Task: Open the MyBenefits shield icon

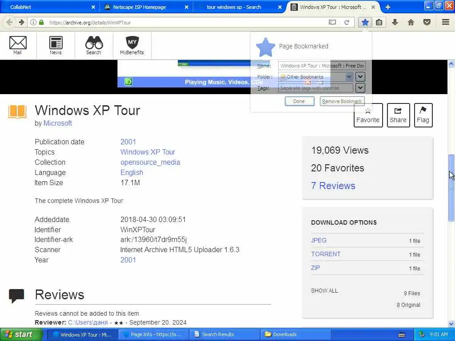Action: [132, 45]
